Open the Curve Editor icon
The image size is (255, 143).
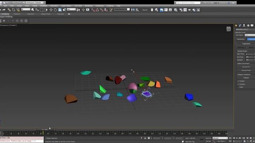166,10
